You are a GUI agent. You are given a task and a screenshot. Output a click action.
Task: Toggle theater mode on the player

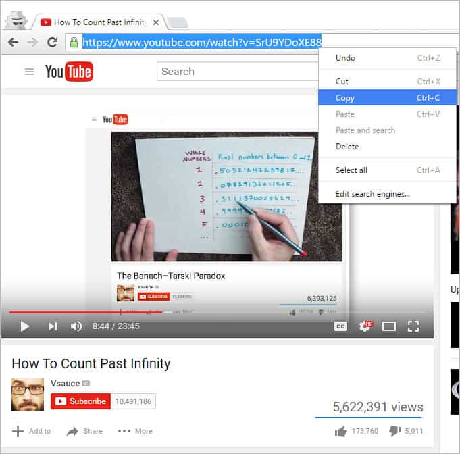click(x=389, y=326)
